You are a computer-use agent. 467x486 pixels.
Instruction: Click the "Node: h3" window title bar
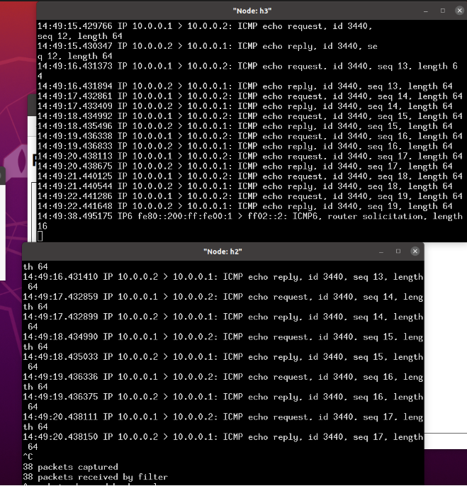coord(252,11)
